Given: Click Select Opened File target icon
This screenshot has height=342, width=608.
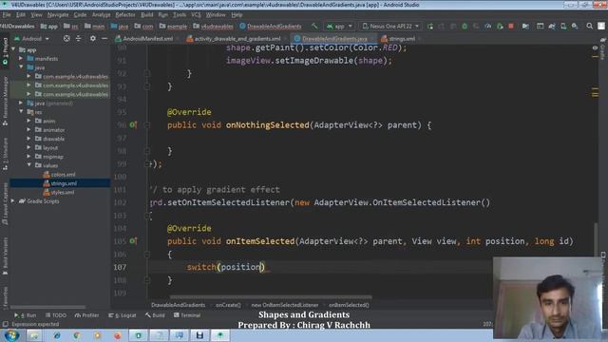Looking at the screenshot, I should click(66, 39).
